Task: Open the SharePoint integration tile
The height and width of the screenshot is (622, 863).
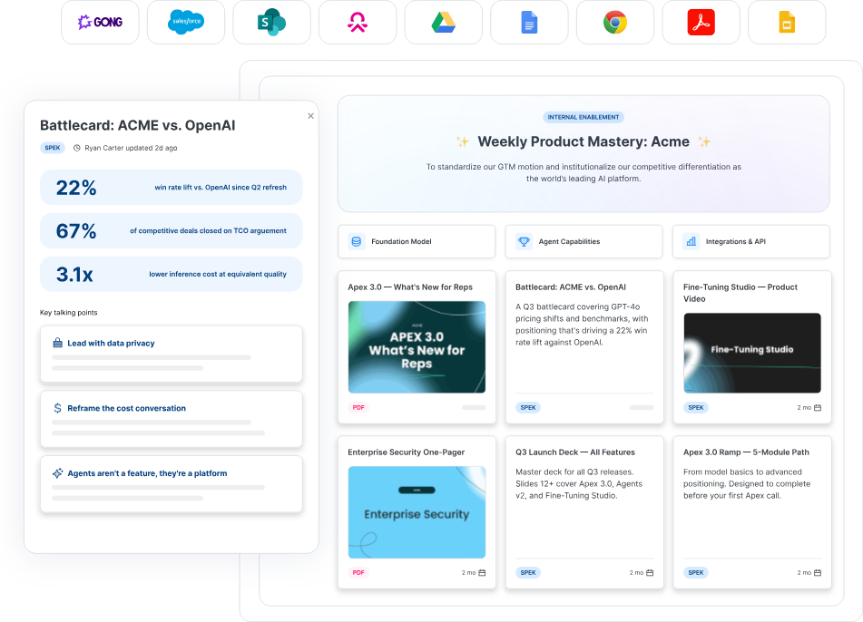Action: tap(272, 22)
